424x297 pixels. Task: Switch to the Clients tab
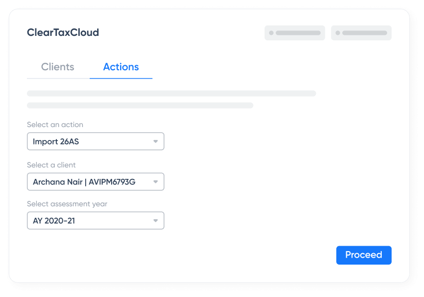pos(57,66)
